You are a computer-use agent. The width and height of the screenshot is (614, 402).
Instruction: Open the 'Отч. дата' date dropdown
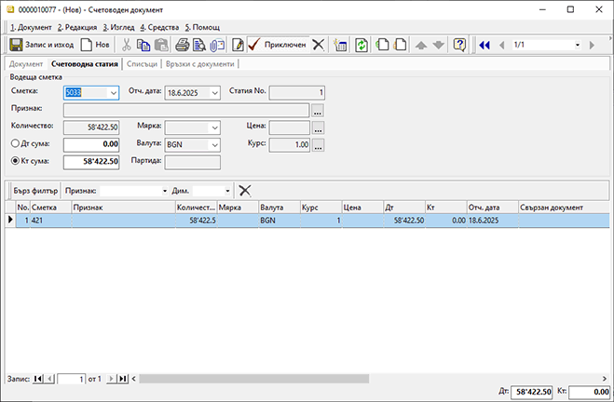(x=214, y=93)
